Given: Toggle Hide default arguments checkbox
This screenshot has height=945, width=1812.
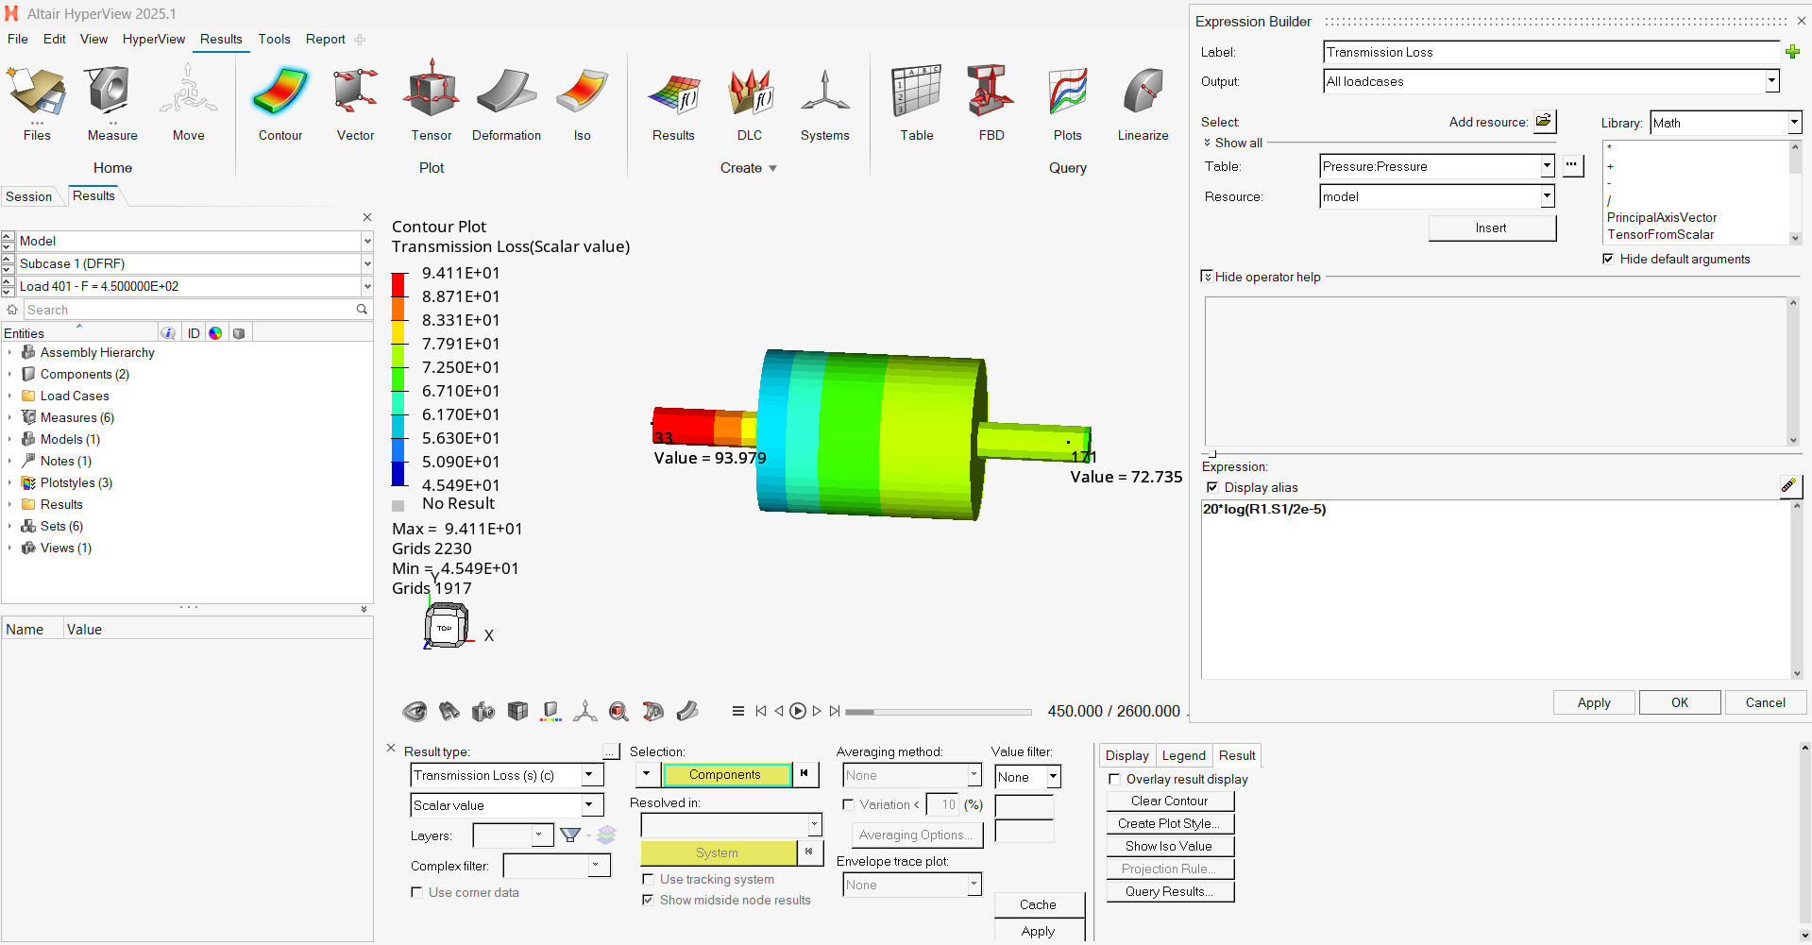Looking at the screenshot, I should 1608,259.
